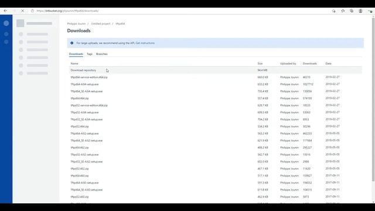Download Tftpd32-4.64-setup.exe
The image size is (375, 211).
[84, 113]
